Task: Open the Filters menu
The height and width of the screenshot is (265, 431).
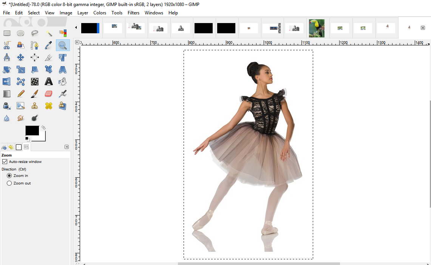Action: click(133, 12)
